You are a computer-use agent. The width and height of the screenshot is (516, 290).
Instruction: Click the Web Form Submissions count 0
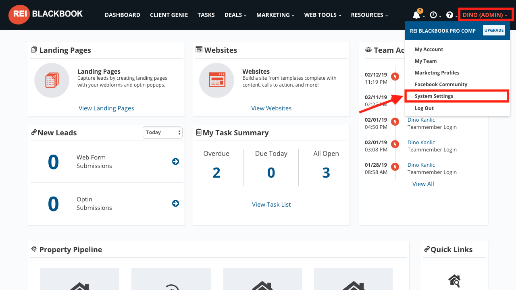[x=53, y=162]
